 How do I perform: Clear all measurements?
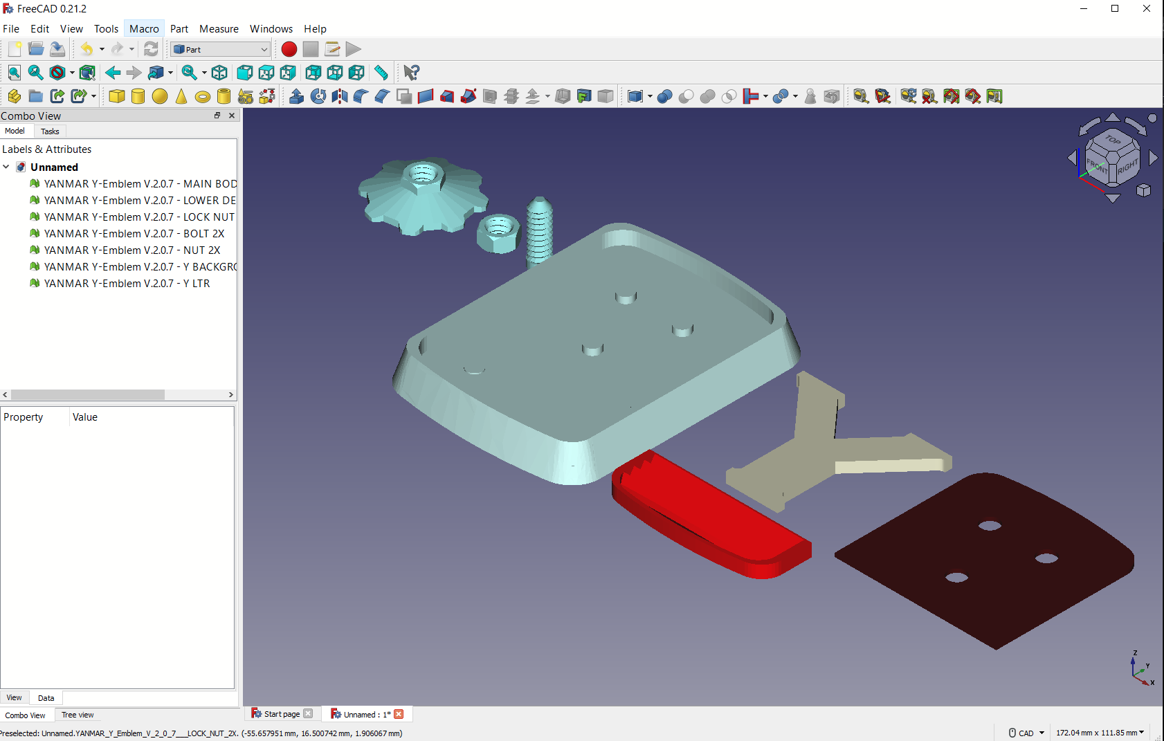tap(930, 96)
